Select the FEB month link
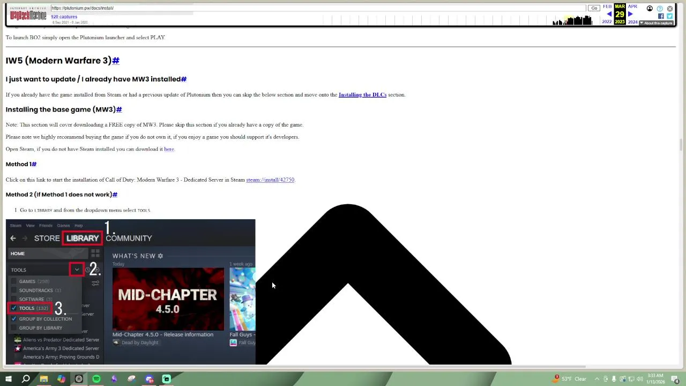This screenshot has width=686, height=386. click(607, 6)
